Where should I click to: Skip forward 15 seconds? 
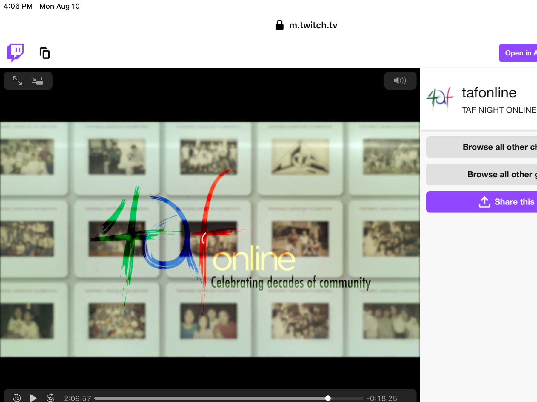click(x=50, y=398)
